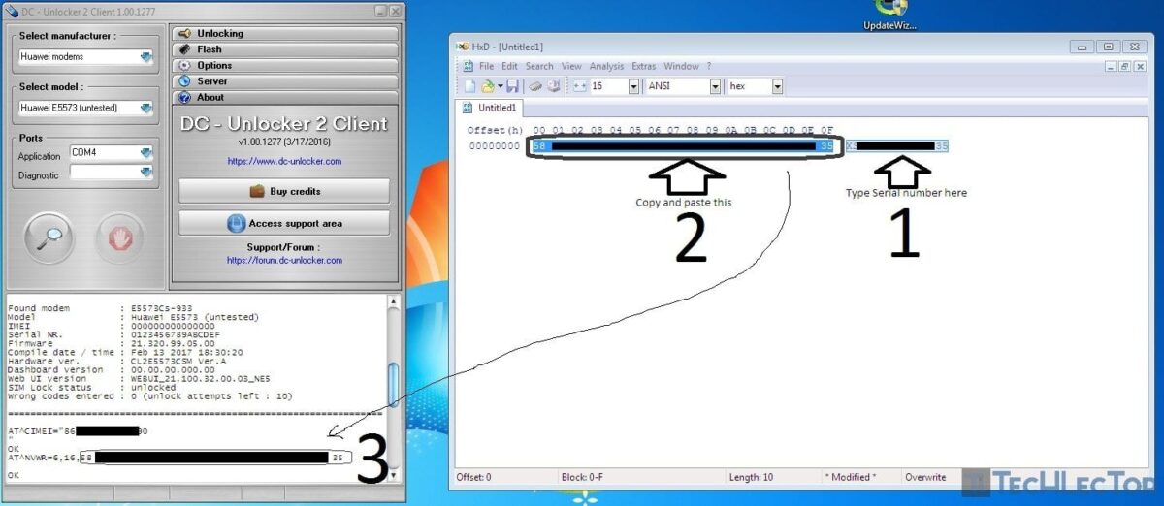1164x506 pixels.
Task: Open the Select model dropdown
Action: click(146, 108)
